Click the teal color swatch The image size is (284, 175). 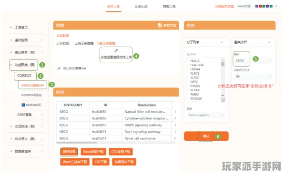pos(271,6)
